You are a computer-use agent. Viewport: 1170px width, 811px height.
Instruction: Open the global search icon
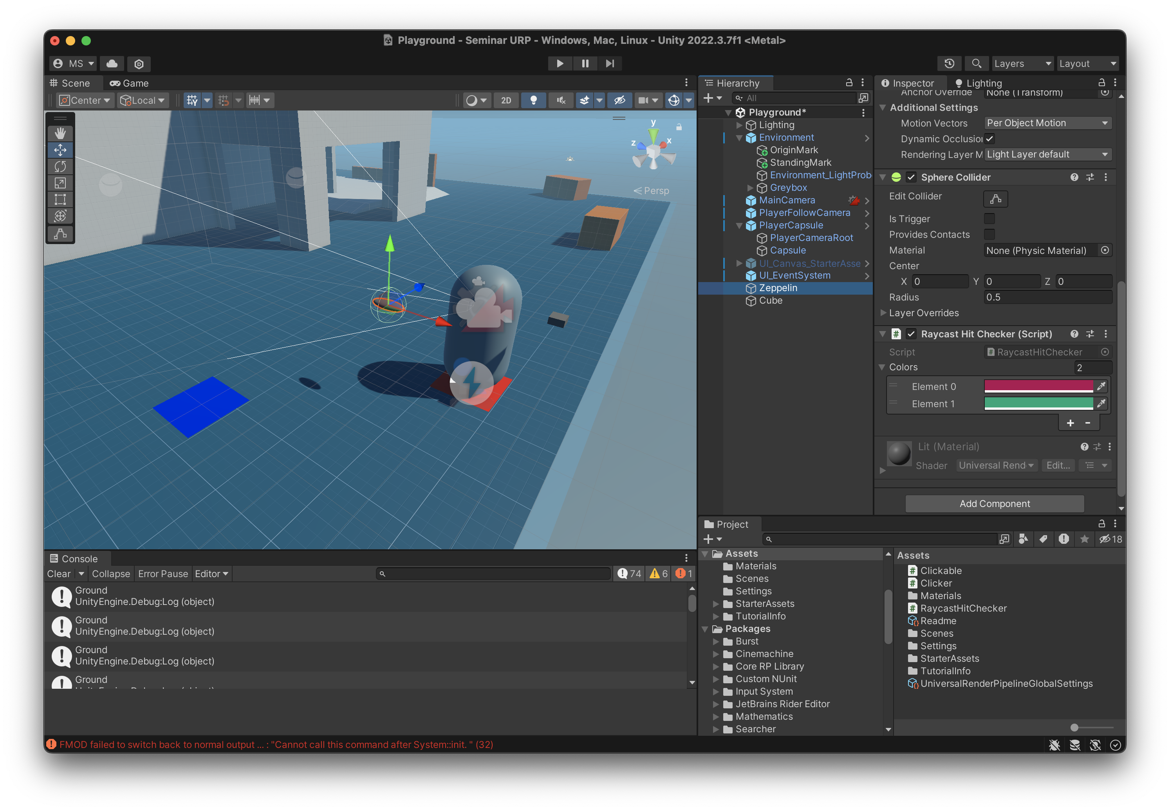point(976,63)
